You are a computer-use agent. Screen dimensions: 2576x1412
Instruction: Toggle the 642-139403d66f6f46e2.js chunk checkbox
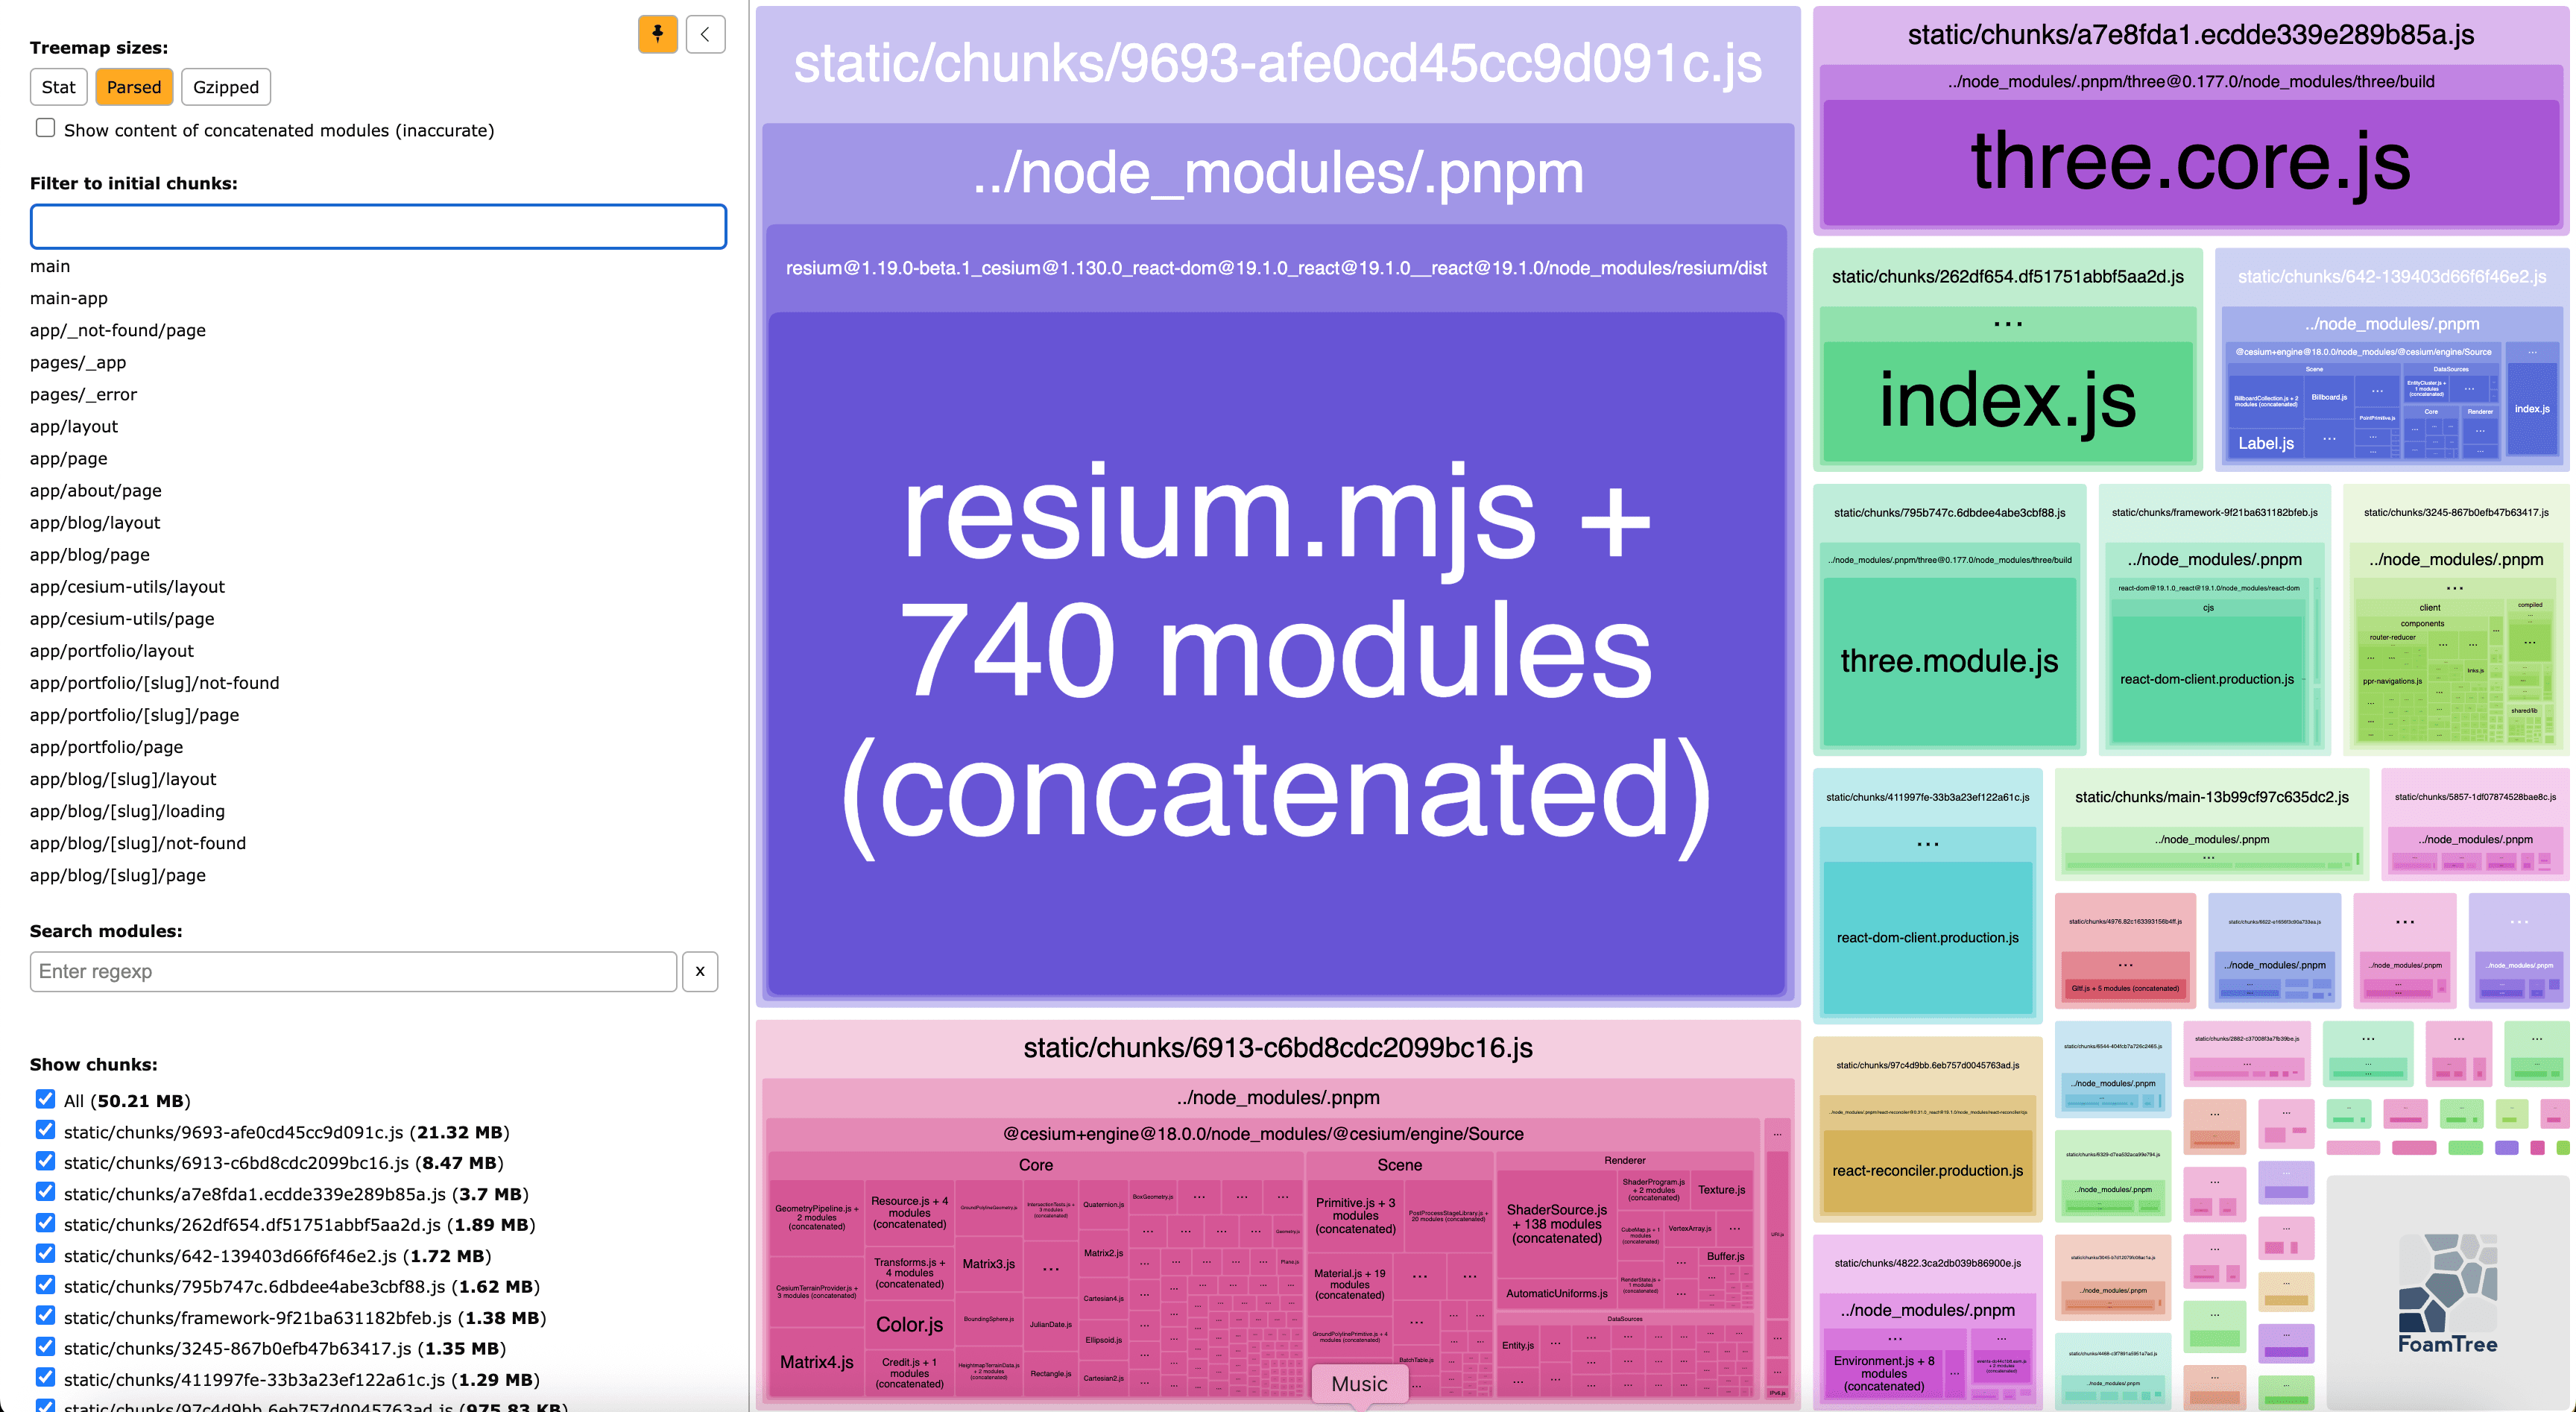pyautogui.click(x=45, y=1254)
